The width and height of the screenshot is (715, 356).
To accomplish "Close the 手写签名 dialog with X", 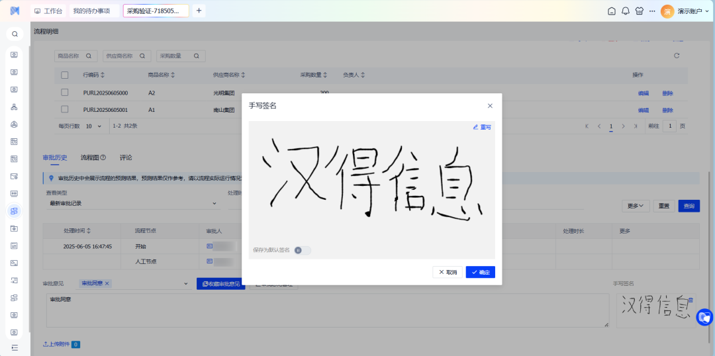I will [490, 106].
